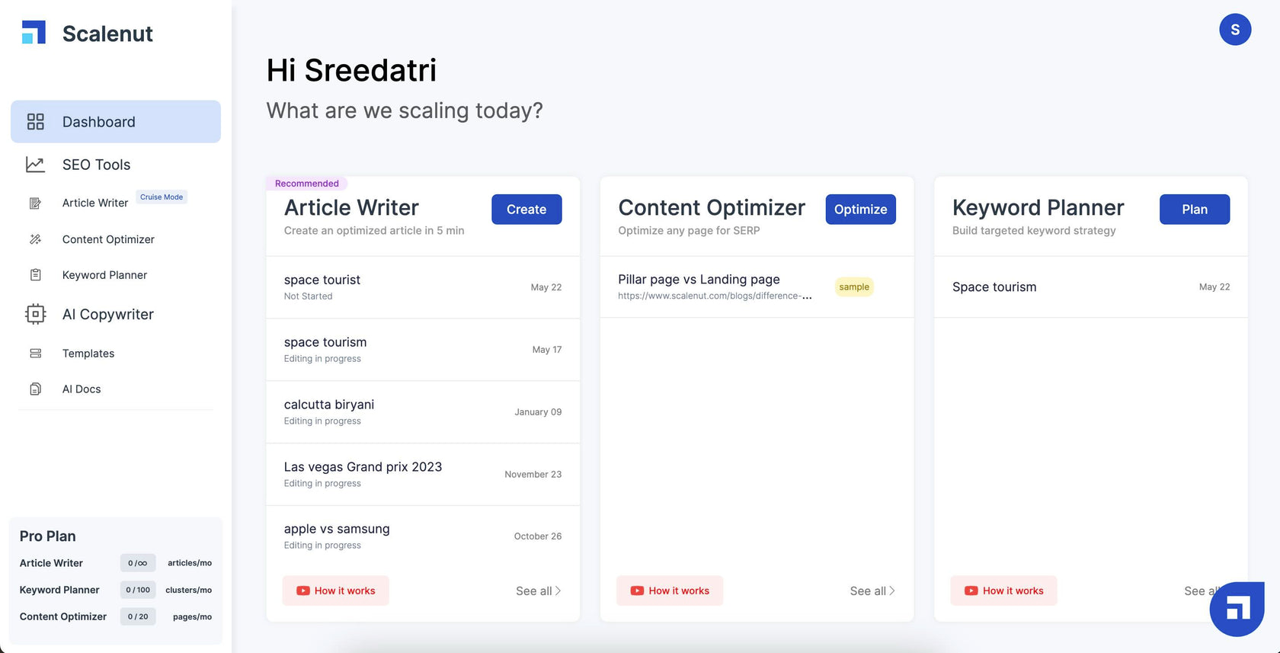Click the Create article button
The image size is (1280, 653).
coord(526,210)
